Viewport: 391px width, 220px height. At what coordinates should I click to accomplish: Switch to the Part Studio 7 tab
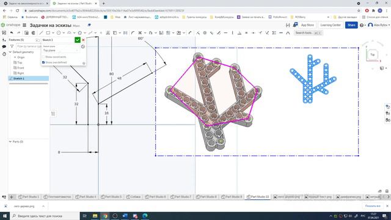[181, 197]
